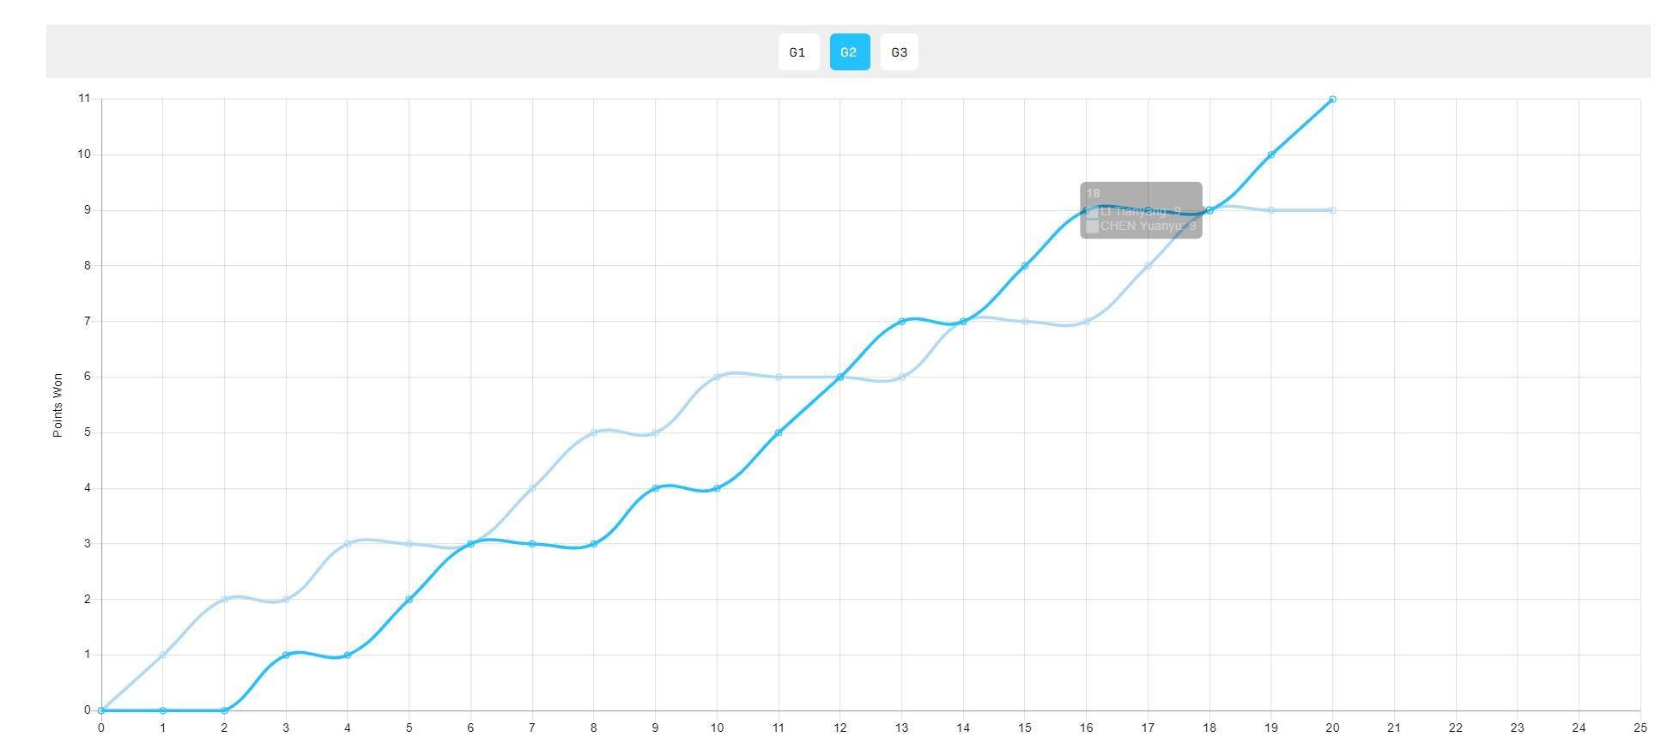Viewport: 1667px width, 755px height.
Task: Select dark-line point at rally 15, value 8
Action: (1025, 266)
